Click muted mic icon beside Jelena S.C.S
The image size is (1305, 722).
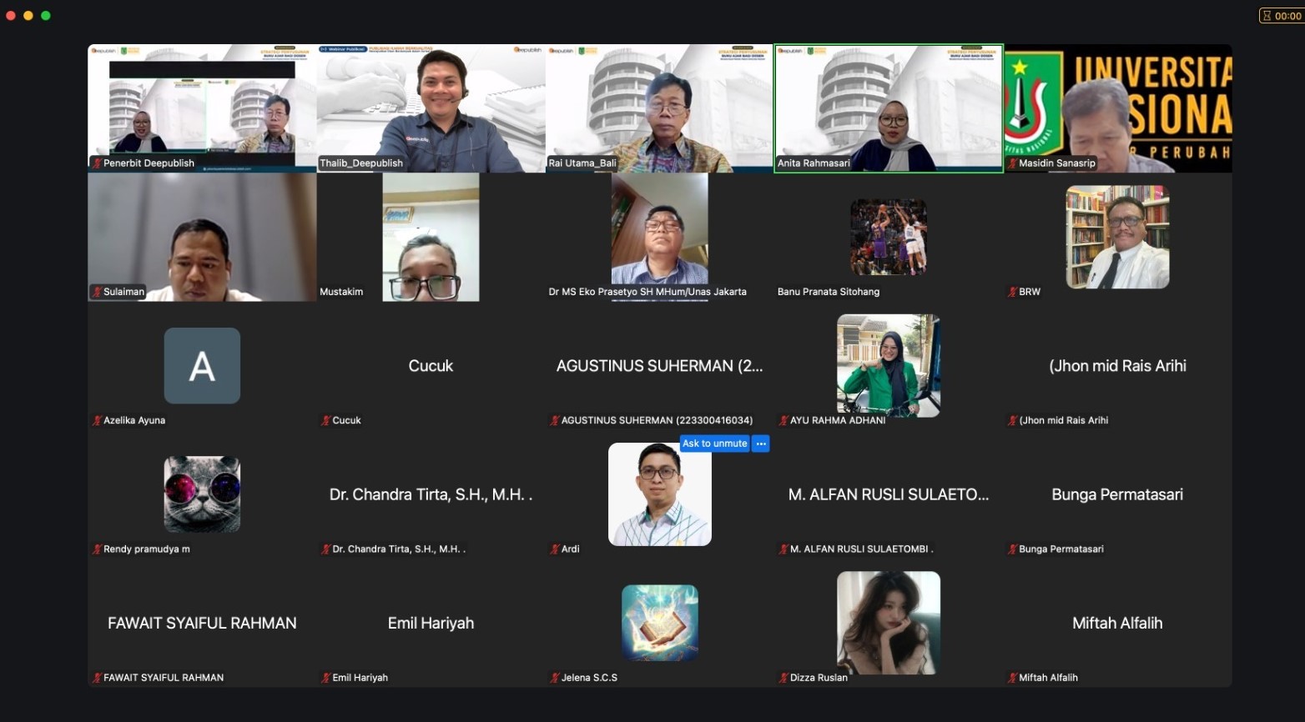tap(555, 678)
